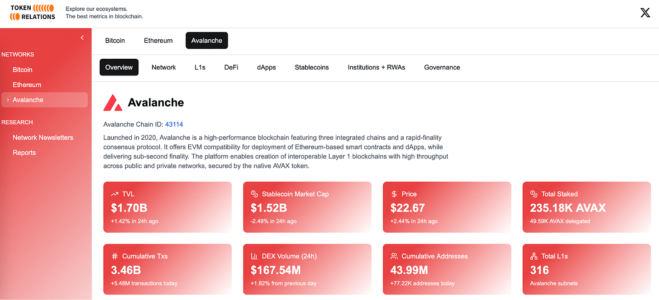Click the Avalanche red triangle logo
The image size is (659, 300).
tap(113, 103)
